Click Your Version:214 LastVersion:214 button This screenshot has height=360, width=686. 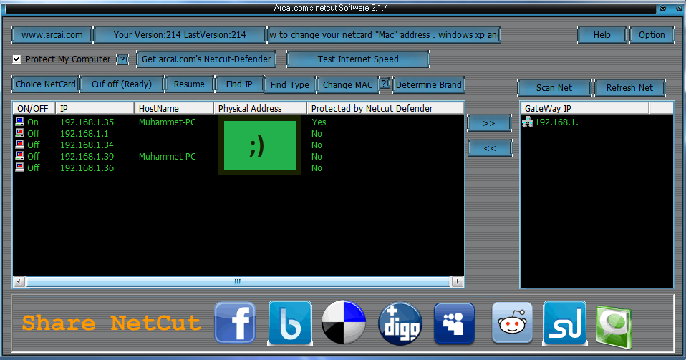(x=180, y=35)
